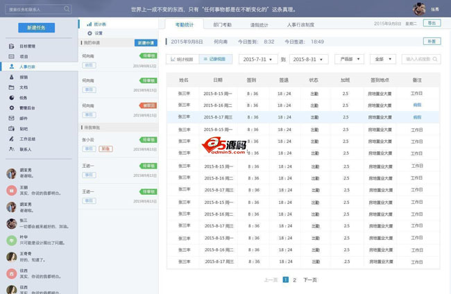Click the 加班 column header
Image resolution: width=451 pixels, height=294 pixels.
[x=345, y=80]
